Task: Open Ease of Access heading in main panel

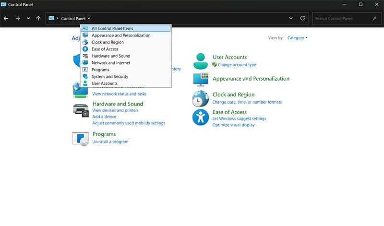Action: [229, 112]
